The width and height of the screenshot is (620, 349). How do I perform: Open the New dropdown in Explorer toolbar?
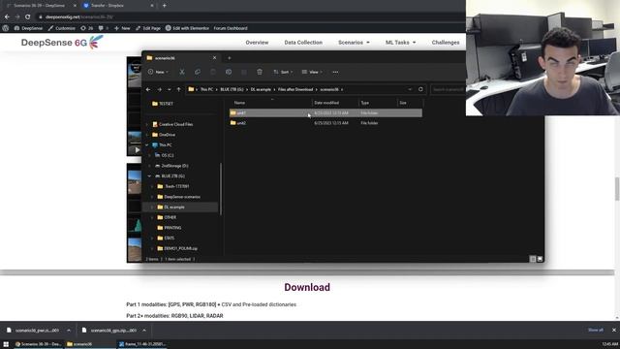158,72
